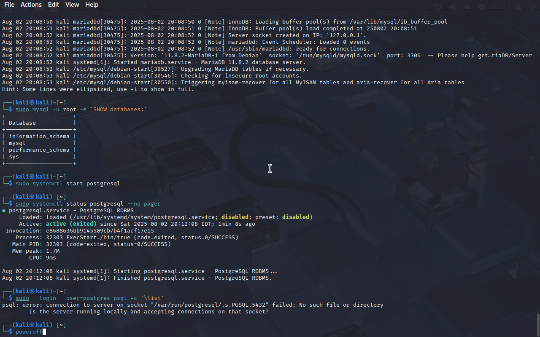540x337 pixels.
Task: Open the View menu
Action: (72, 5)
